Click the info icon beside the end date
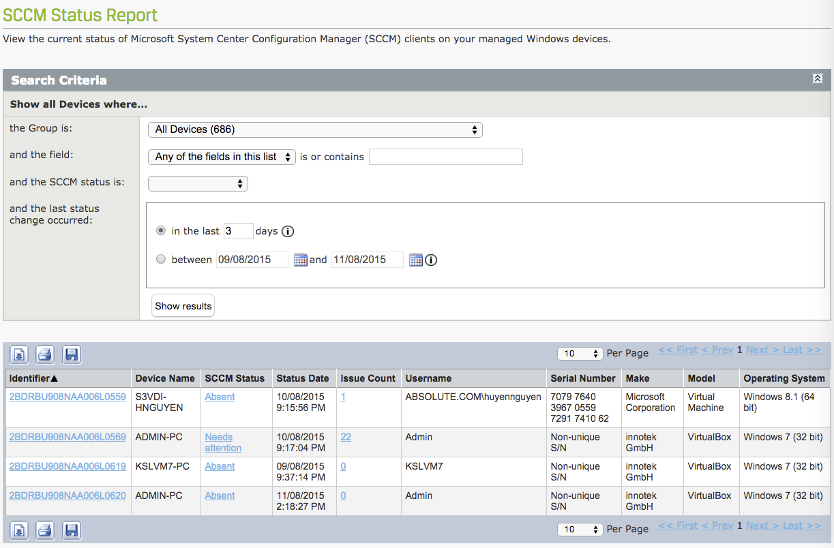 coord(430,260)
